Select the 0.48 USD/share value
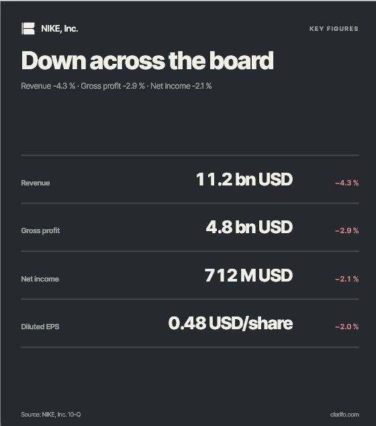 pos(230,323)
